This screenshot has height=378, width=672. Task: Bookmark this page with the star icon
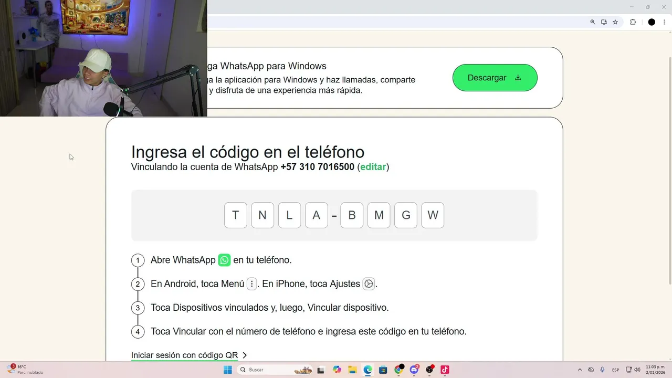[x=615, y=22]
